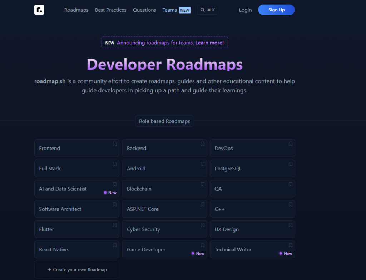Viewport: 366px width, 280px height.
Task: Open the search box with ⌘K
Action: tap(208, 10)
